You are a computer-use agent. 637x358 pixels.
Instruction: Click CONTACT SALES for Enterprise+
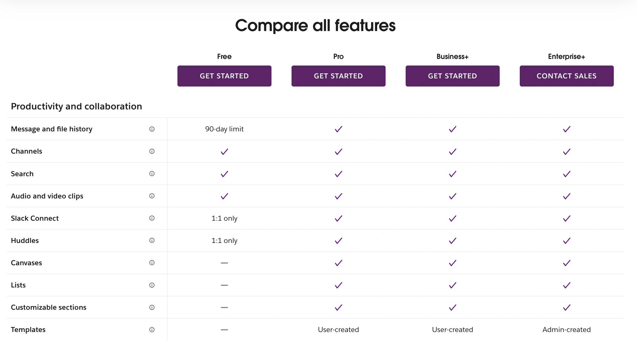(566, 76)
